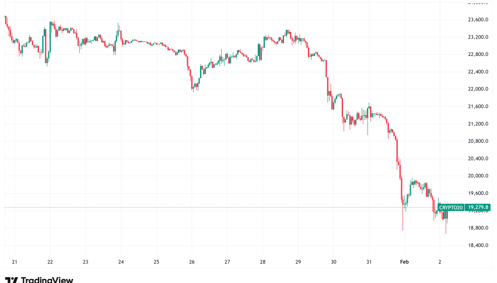Screen dimensions: 497x283
Task: Click the Feb date label on time axis
Action: [x=404, y=262]
